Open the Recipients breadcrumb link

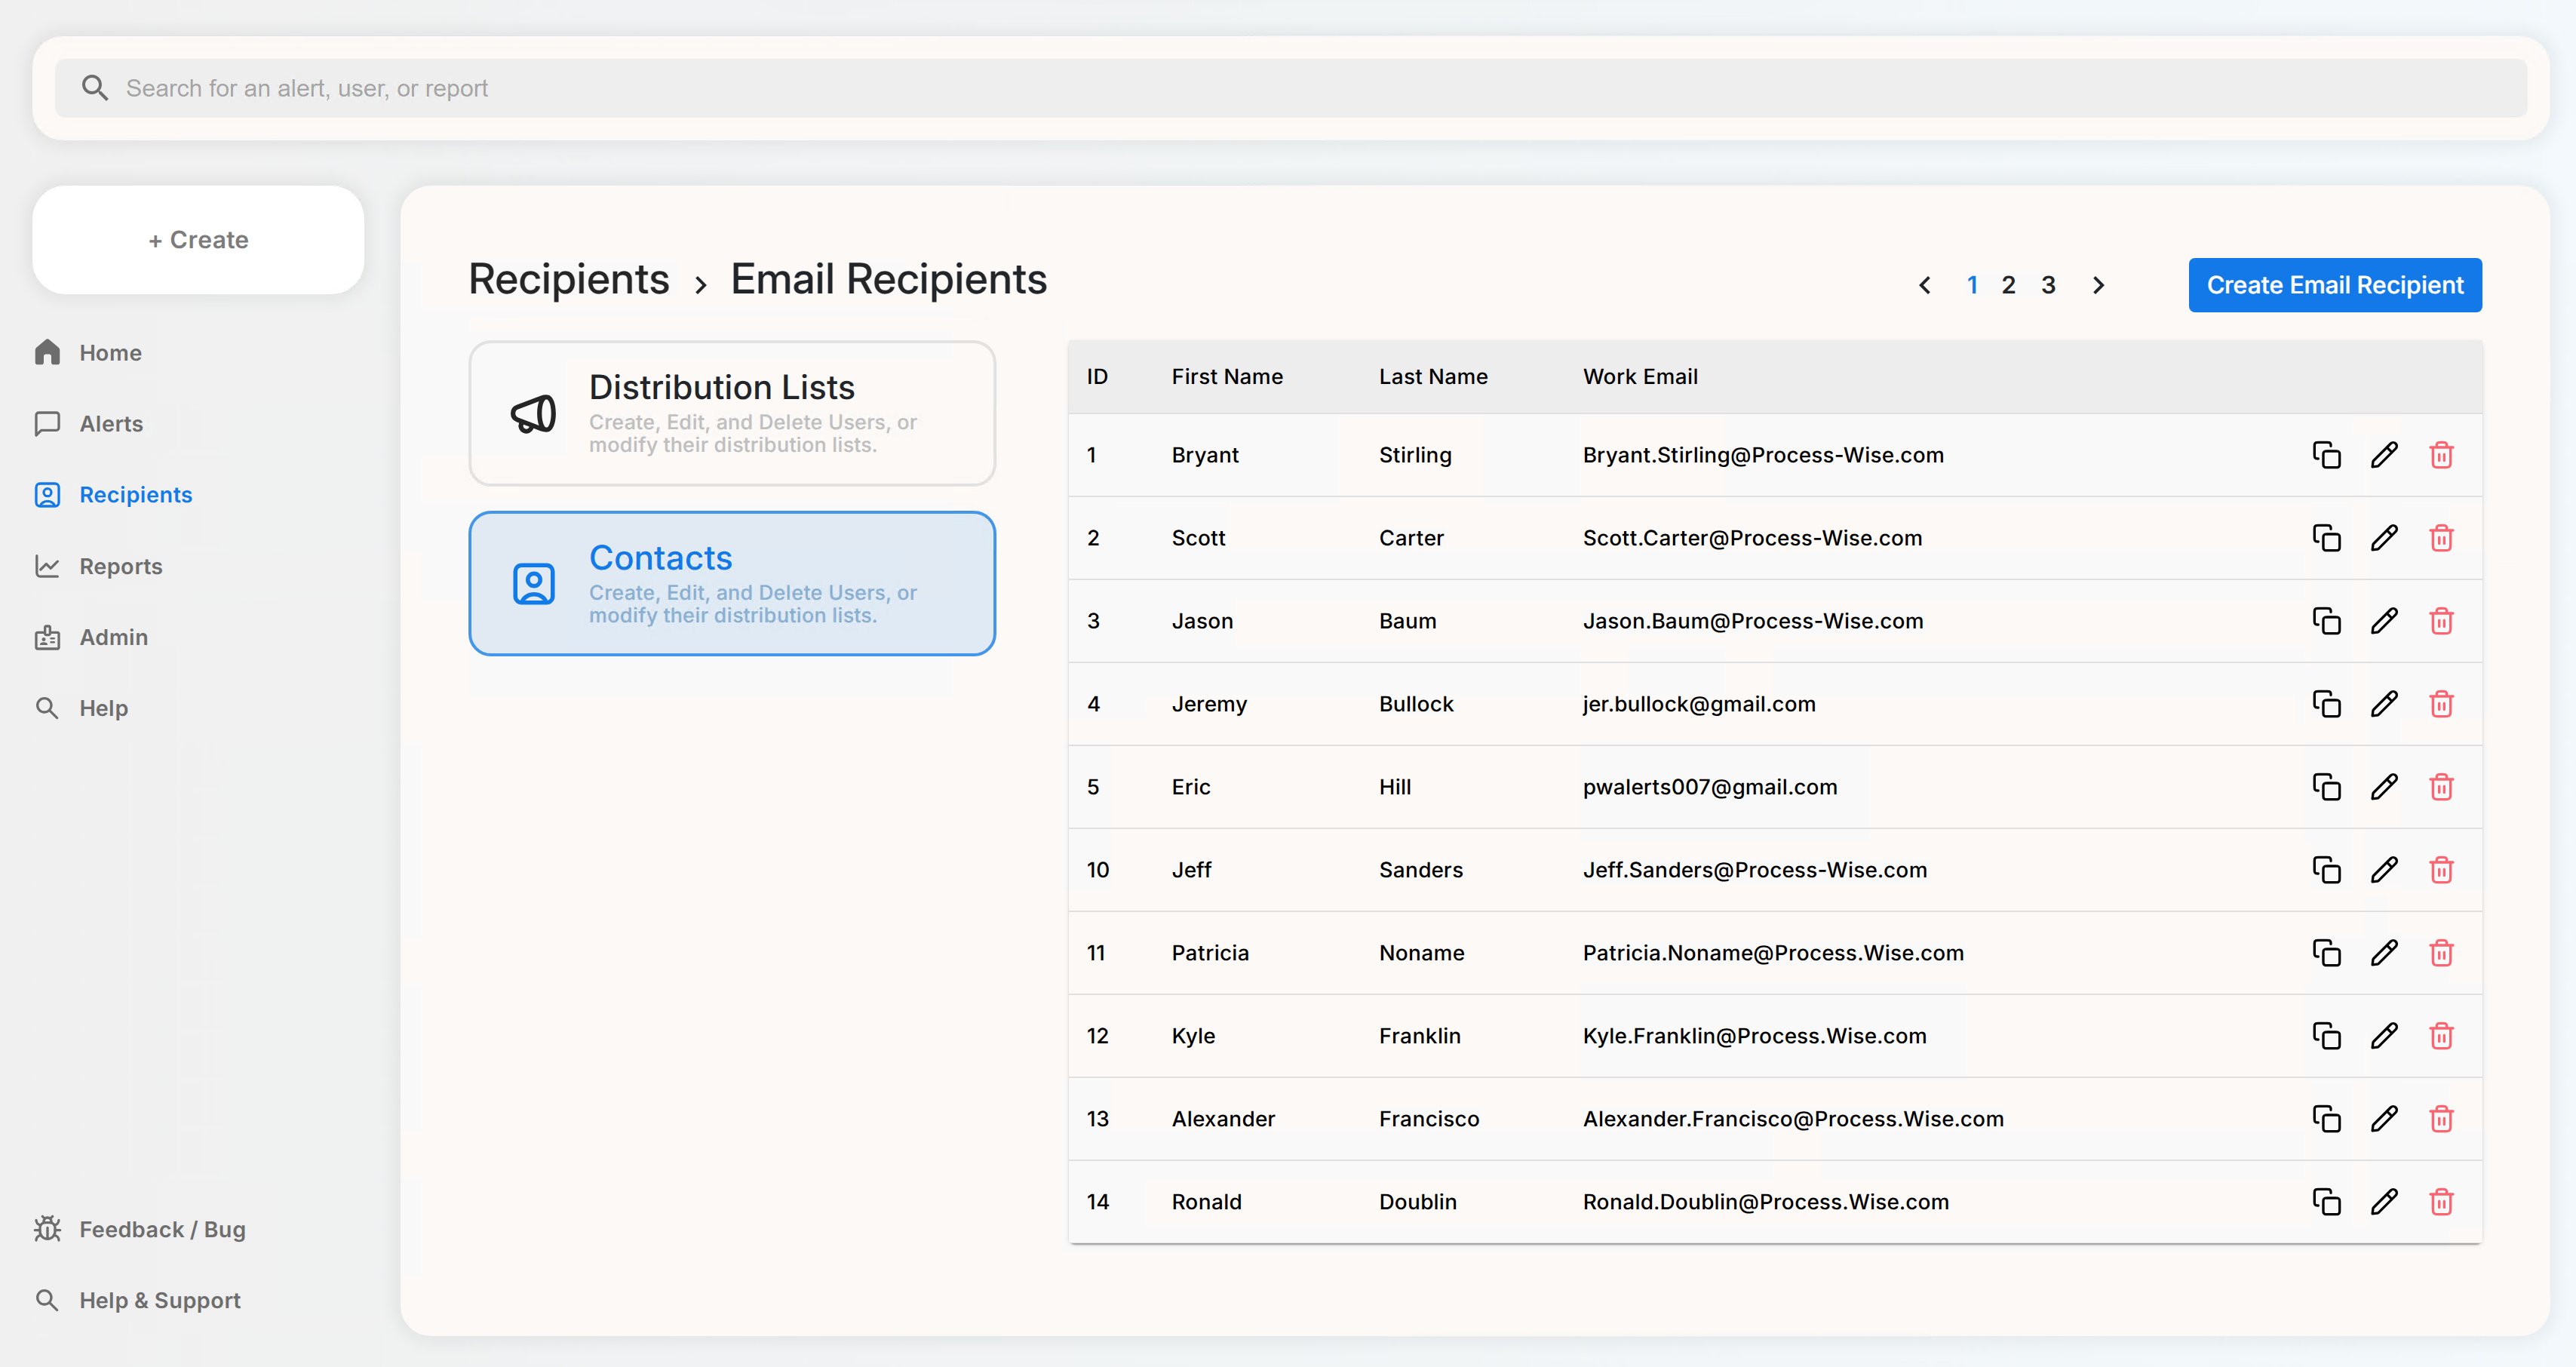pos(567,280)
